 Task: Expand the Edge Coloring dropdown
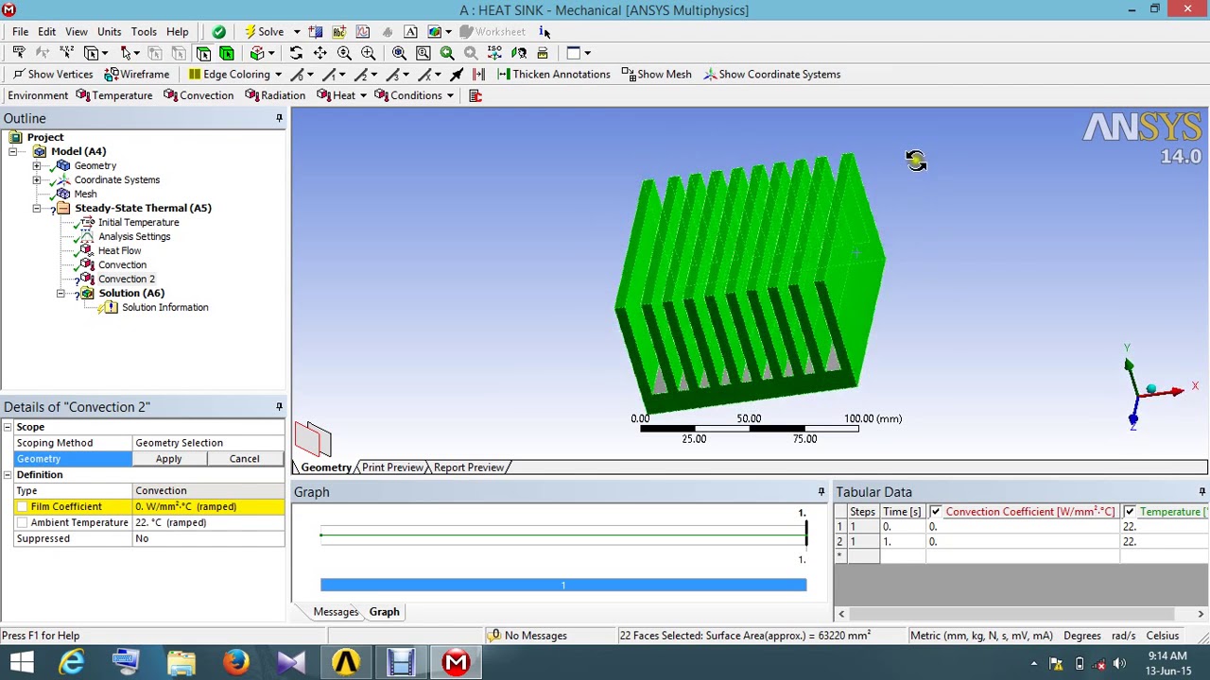coord(278,75)
